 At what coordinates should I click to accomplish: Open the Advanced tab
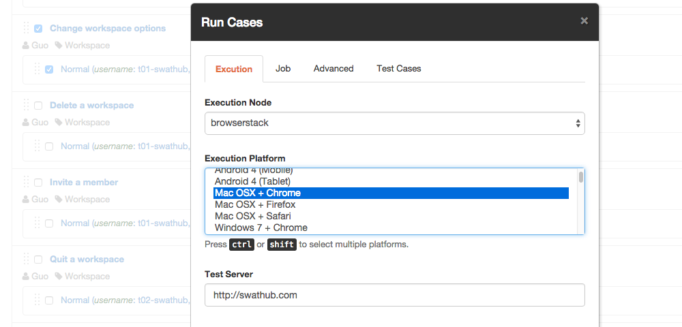(x=333, y=69)
